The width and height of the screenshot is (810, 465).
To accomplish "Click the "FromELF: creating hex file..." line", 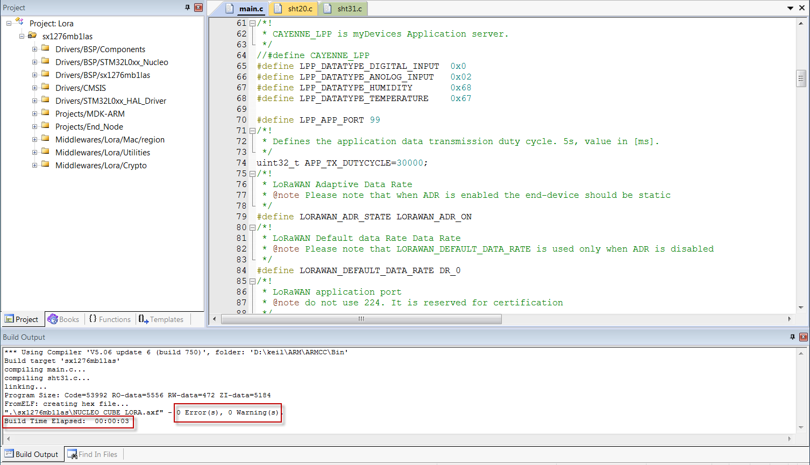I will coord(66,404).
